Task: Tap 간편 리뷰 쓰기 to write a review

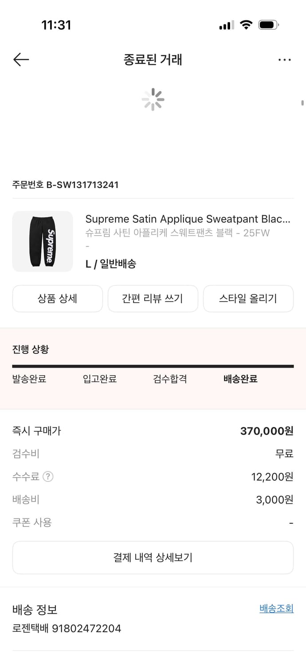Action: (153, 299)
